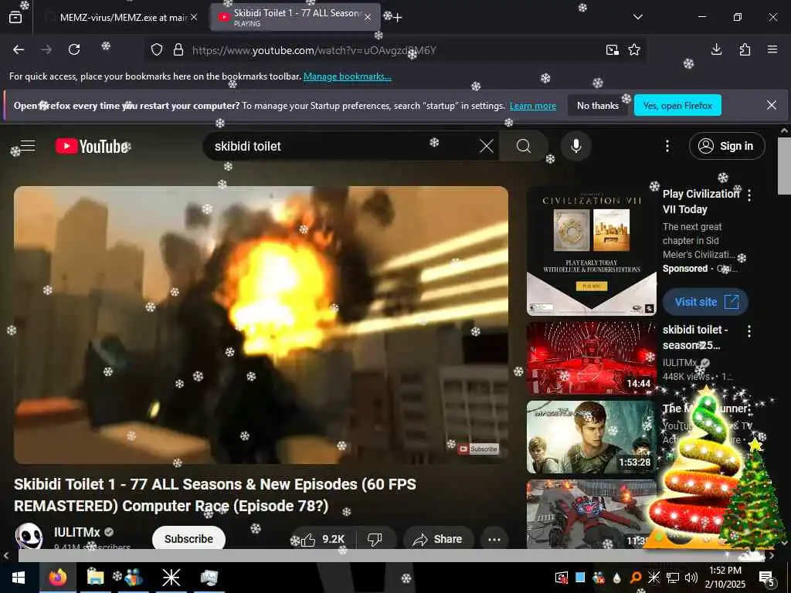This screenshot has height=593, width=791.
Task: Like the video with 9.2K likes
Action: coord(324,539)
